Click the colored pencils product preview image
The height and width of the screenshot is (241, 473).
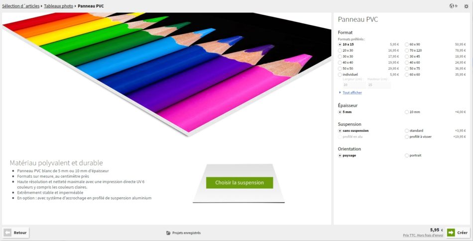point(167,70)
